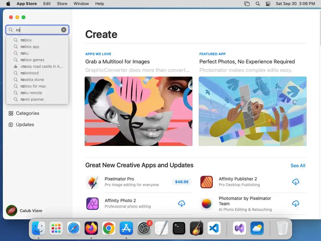This screenshot has height=241, width=321.
Task: Open the Photomator app icon
Action: pyautogui.click(x=207, y=203)
